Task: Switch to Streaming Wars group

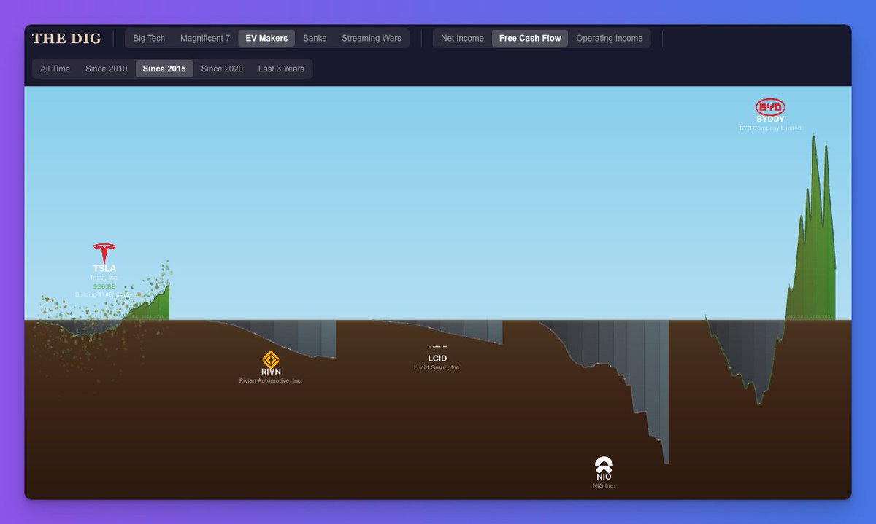Action: point(372,38)
